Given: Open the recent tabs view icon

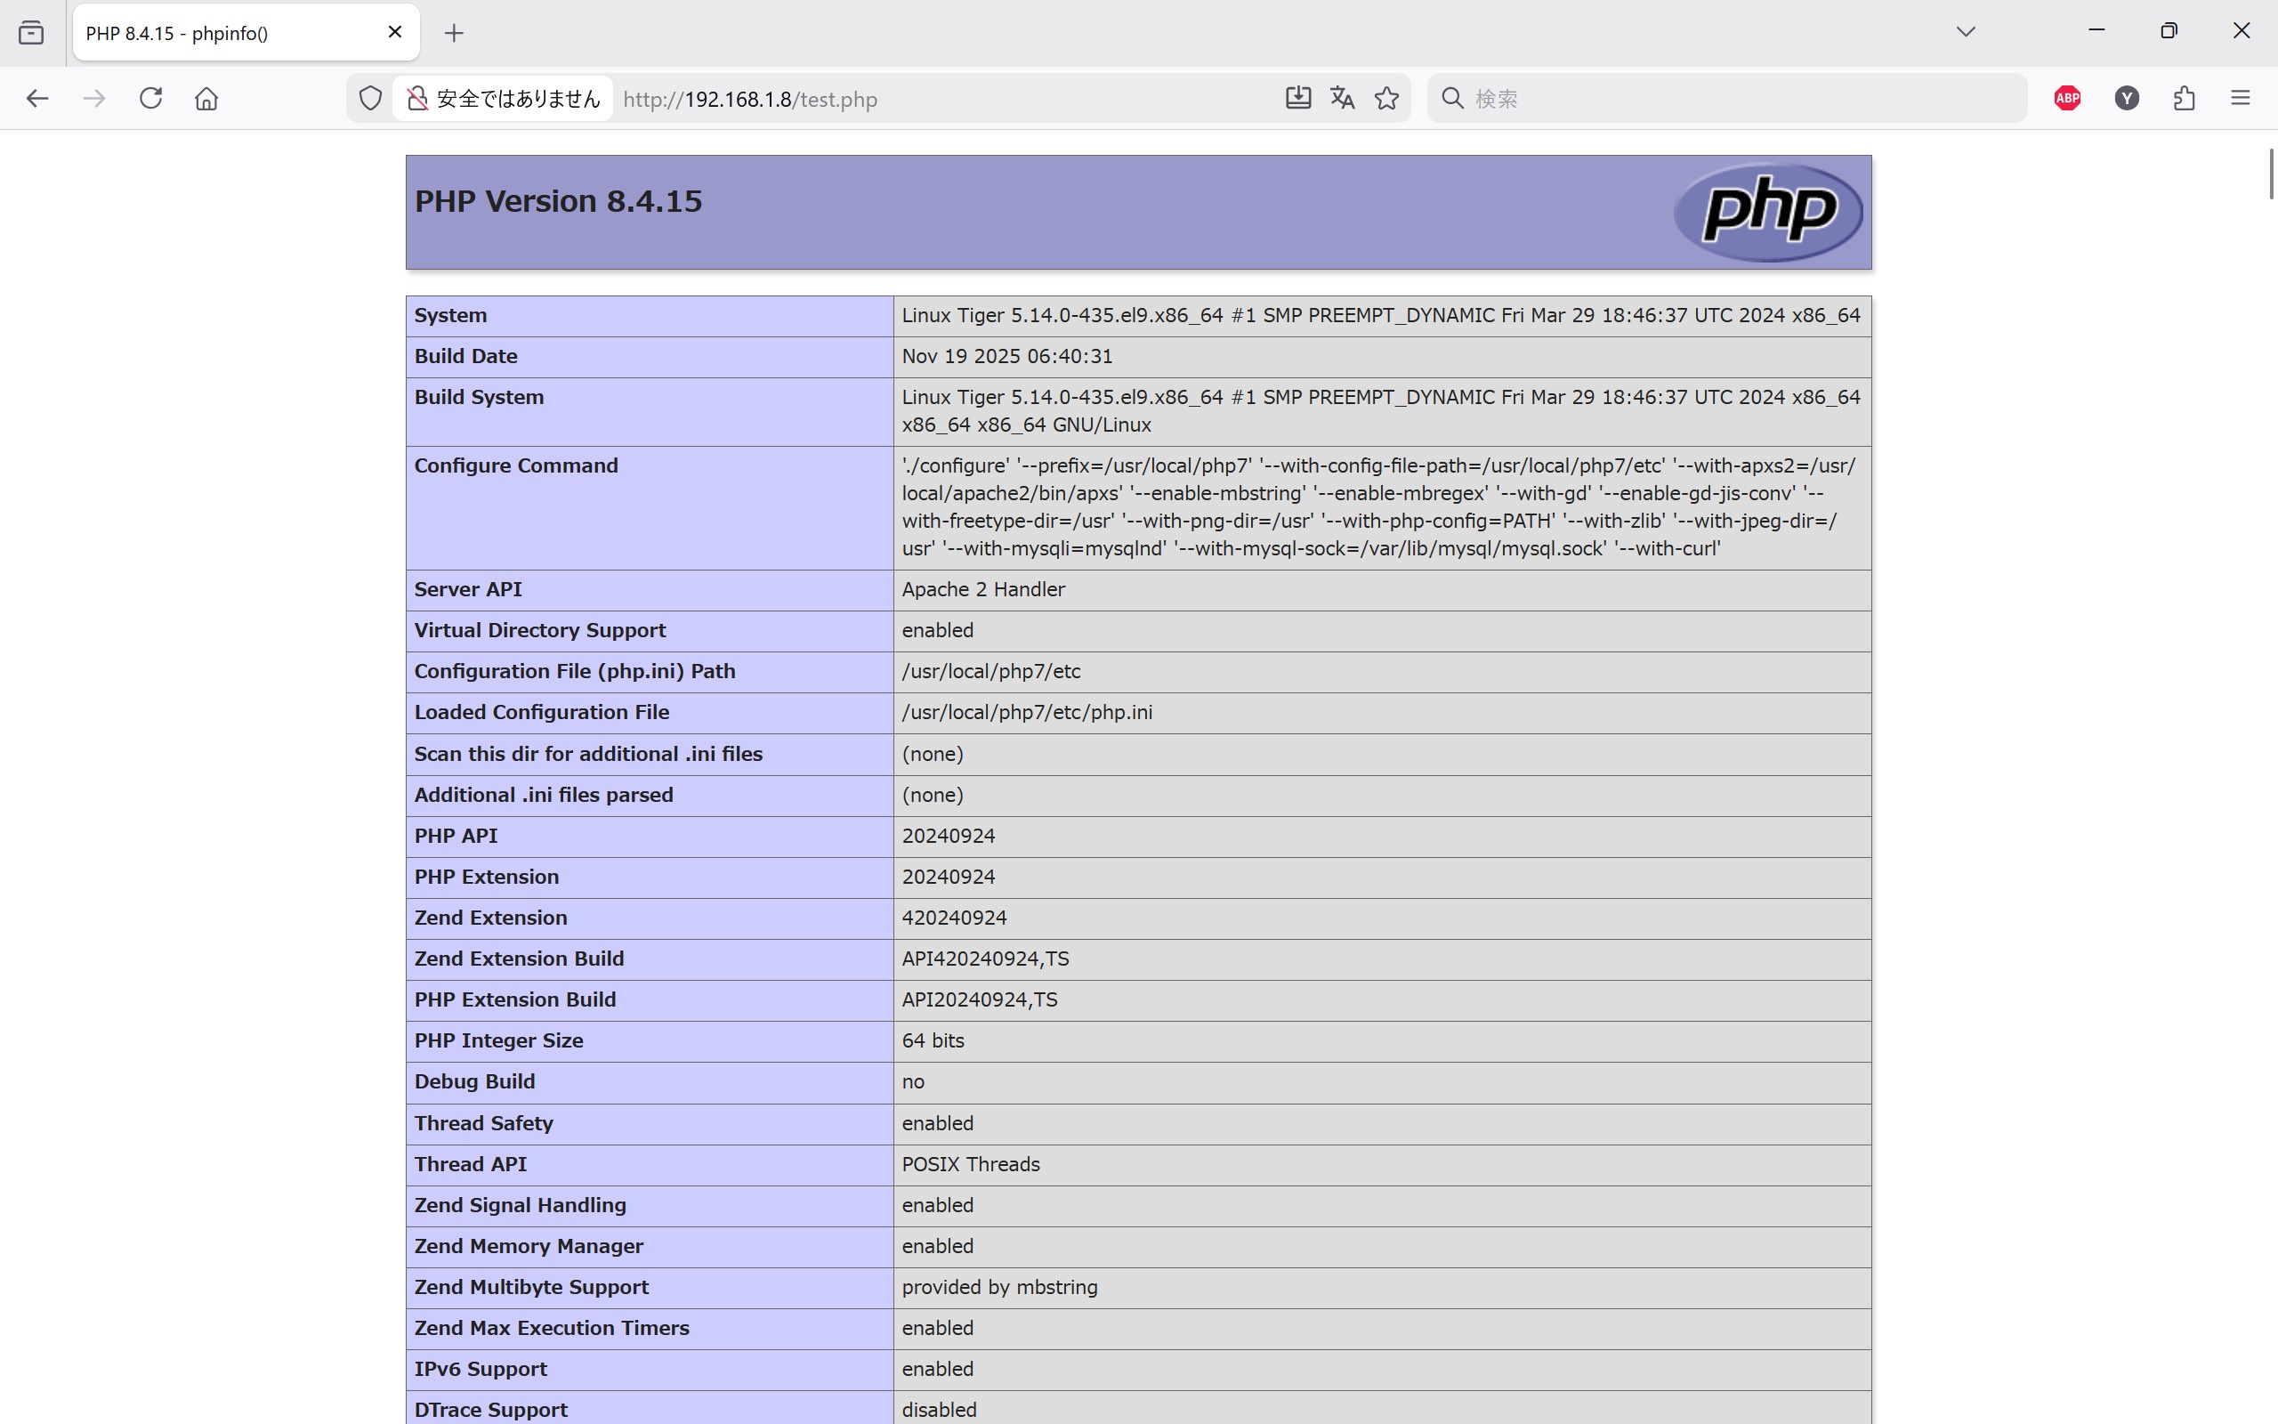Looking at the screenshot, I should click(x=31, y=33).
